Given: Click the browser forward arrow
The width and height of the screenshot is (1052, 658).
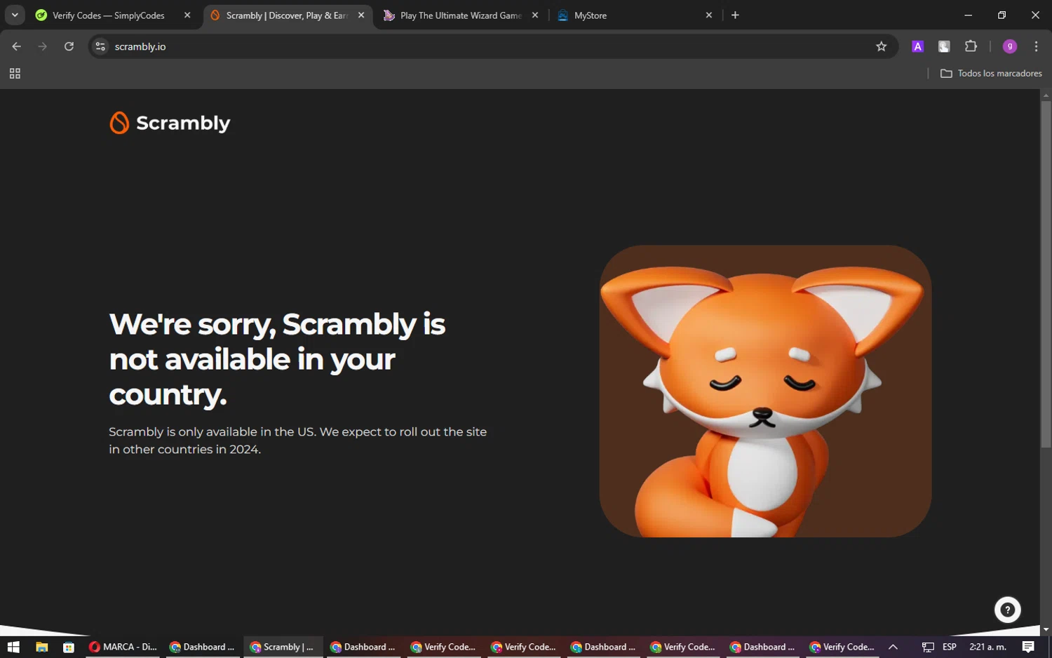Looking at the screenshot, I should pyautogui.click(x=43, y=46).
